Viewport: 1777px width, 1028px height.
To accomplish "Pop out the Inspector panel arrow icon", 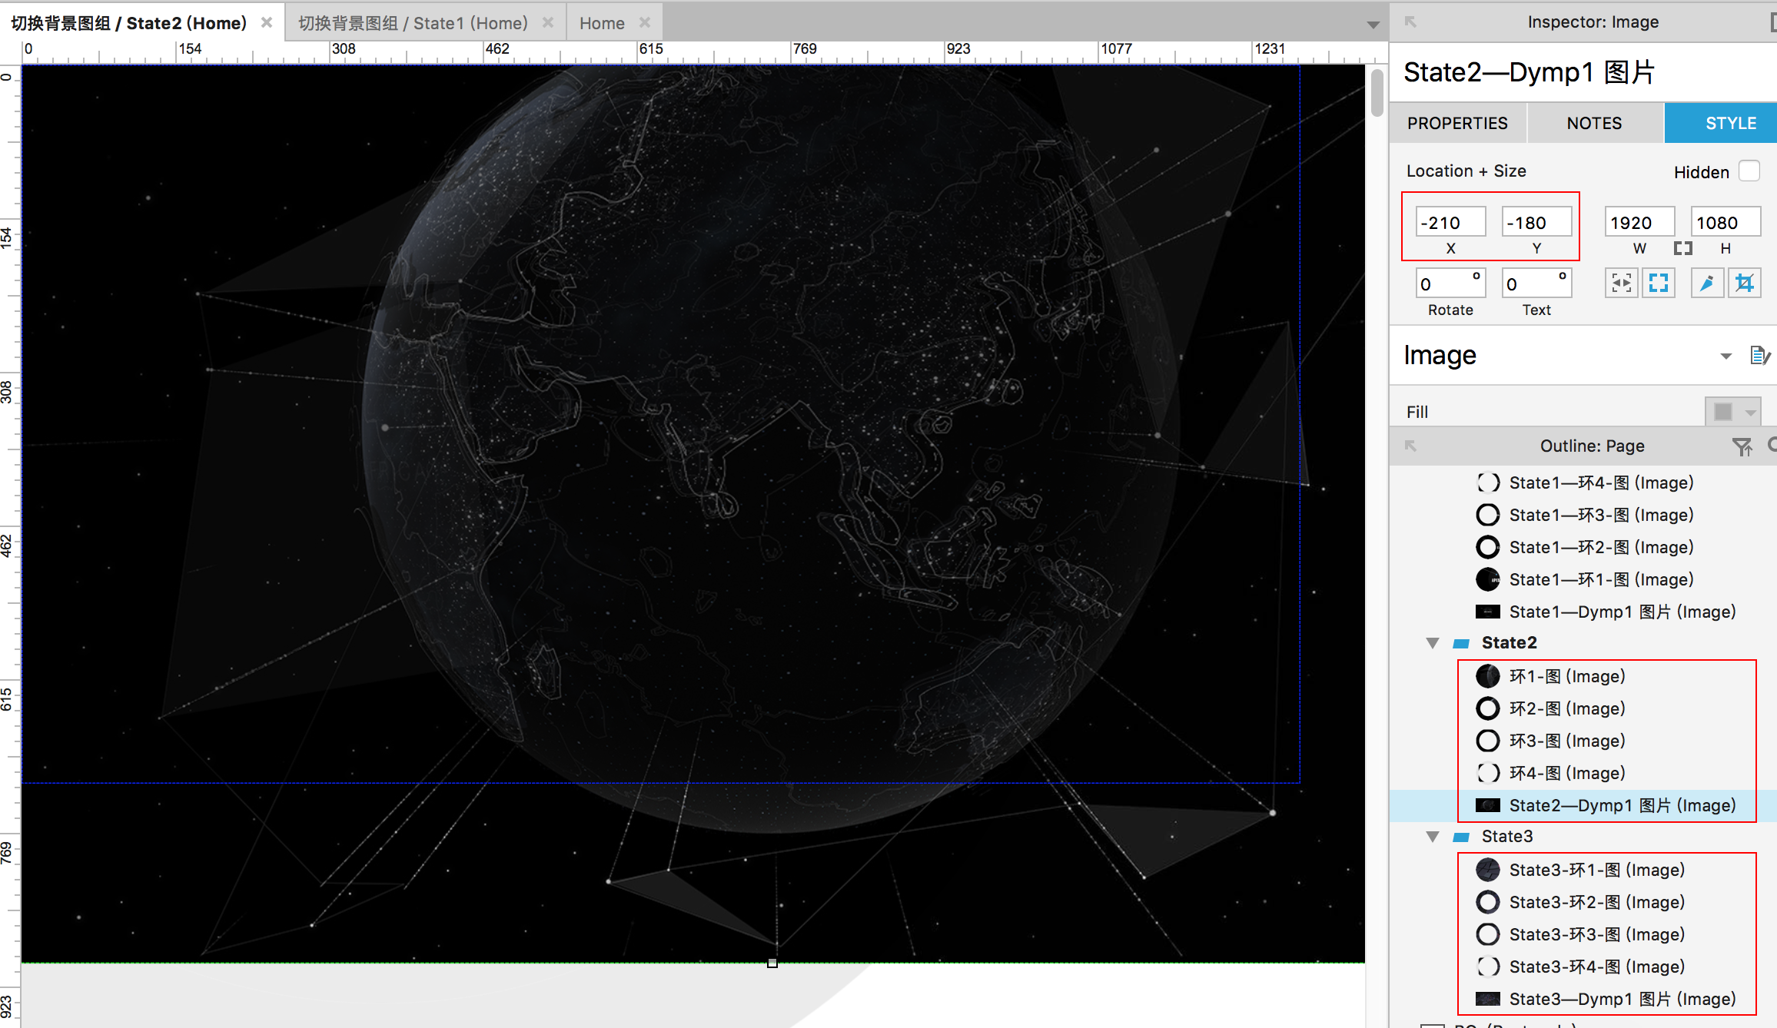I will 1410,22.
